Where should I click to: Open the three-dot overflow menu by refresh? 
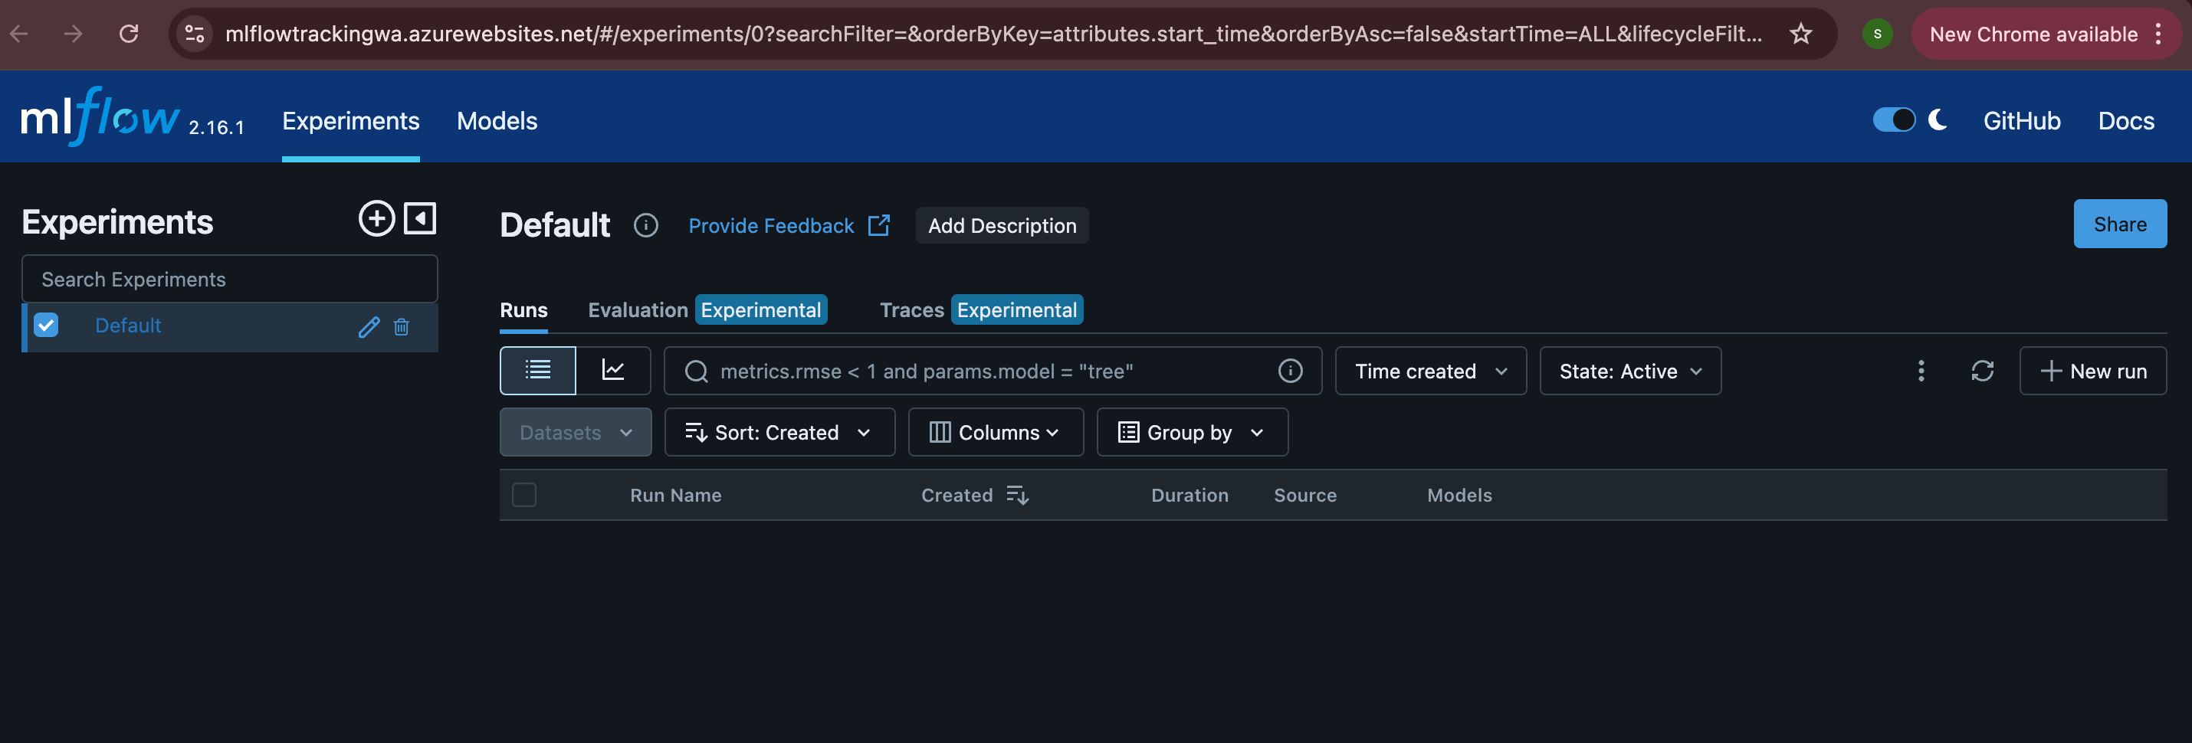1921,371
